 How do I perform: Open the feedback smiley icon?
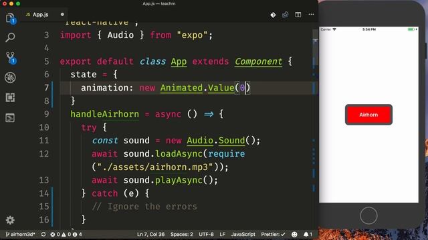pyautogui.click(x=294, y=234)
